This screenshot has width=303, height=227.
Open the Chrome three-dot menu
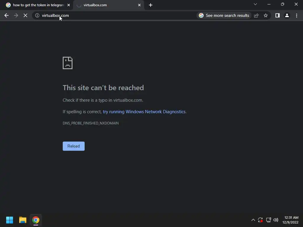click(x=296, y=15)
